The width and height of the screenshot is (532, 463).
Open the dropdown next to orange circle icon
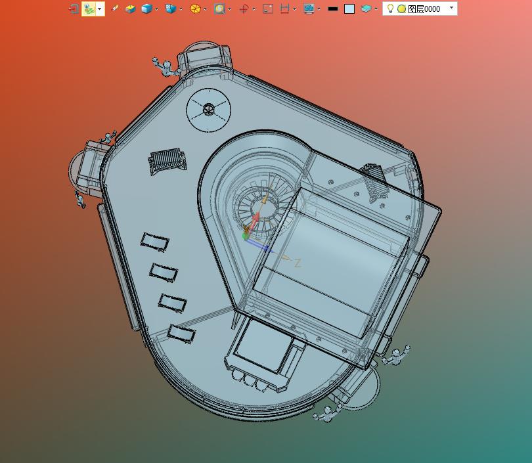pyautogui.click(x=206, y=9)
